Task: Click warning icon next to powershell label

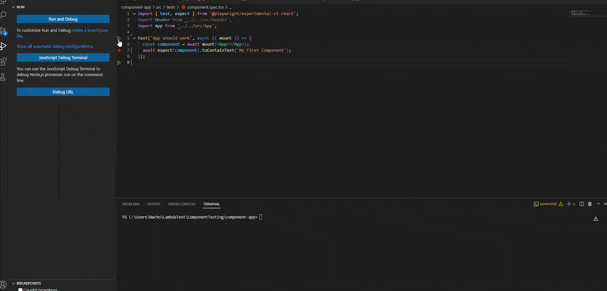Action: click(x=561, y=204)
